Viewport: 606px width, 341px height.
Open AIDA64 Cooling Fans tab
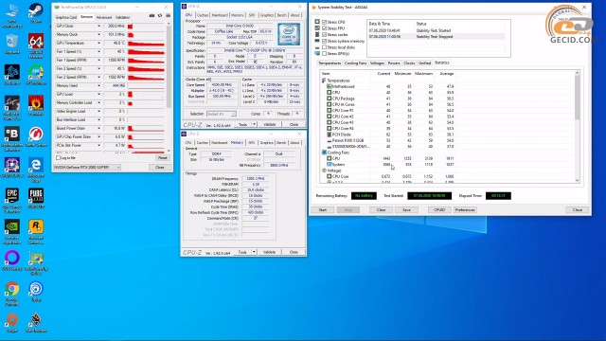[355, 63]
